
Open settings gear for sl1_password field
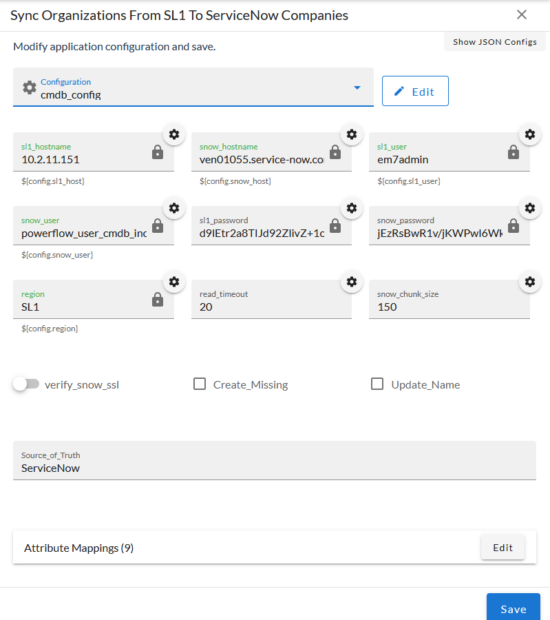[352, 208]
